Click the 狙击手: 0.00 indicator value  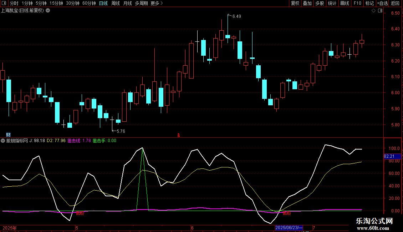pos(104,141)
